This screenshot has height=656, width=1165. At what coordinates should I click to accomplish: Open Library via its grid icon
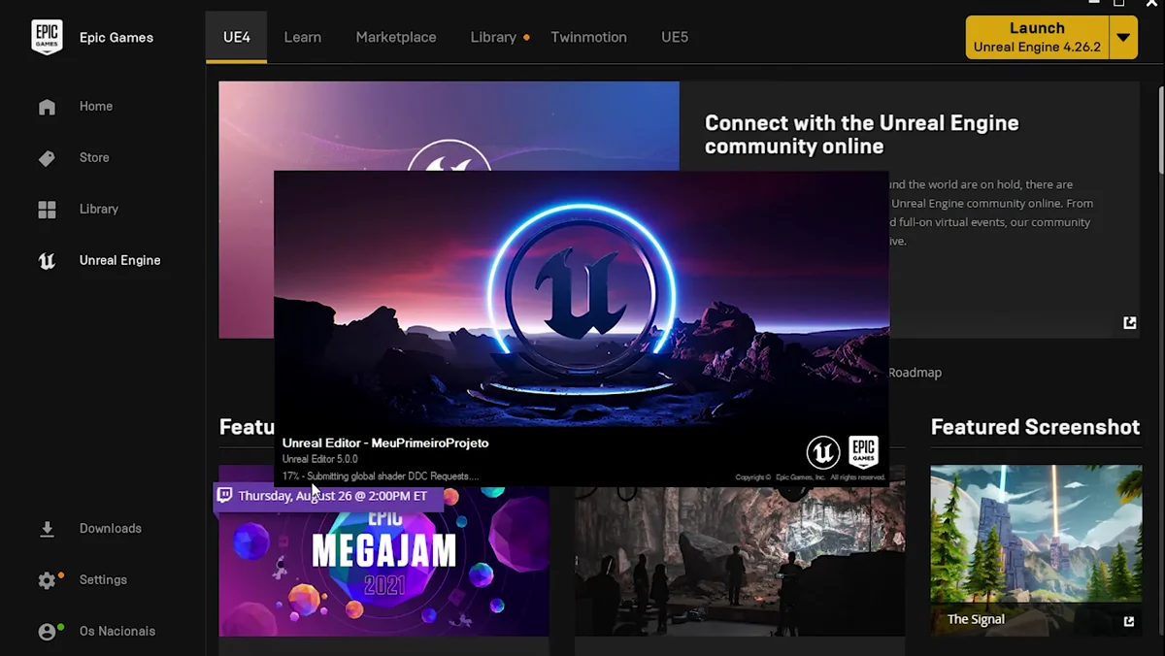[x=47, y=210]
